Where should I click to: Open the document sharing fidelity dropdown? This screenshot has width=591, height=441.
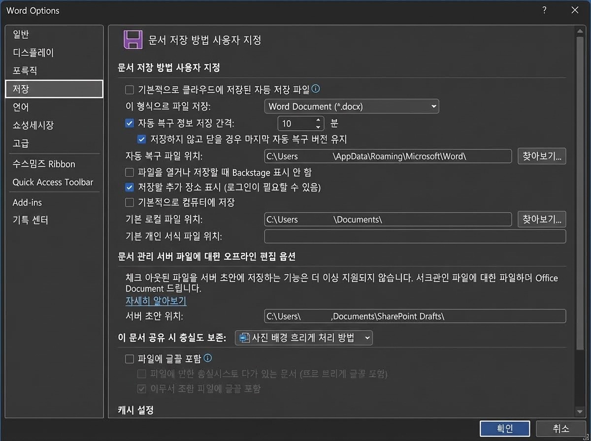367,338
